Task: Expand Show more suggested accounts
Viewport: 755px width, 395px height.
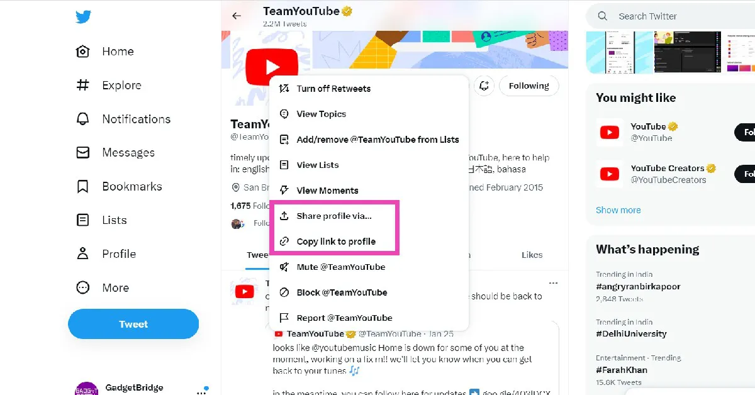Action: tap(618, 210)
